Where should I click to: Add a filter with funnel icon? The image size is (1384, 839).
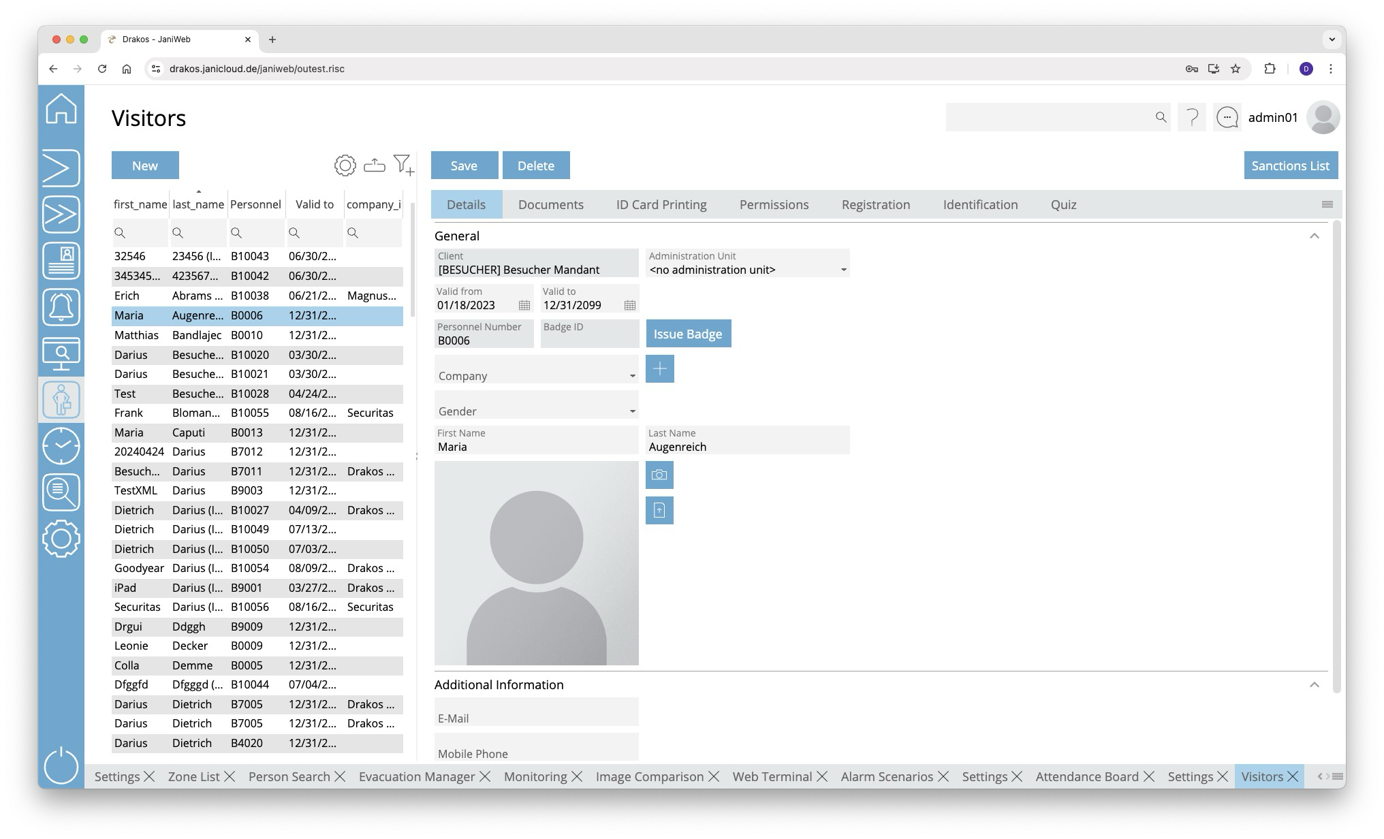pos(403,165)
